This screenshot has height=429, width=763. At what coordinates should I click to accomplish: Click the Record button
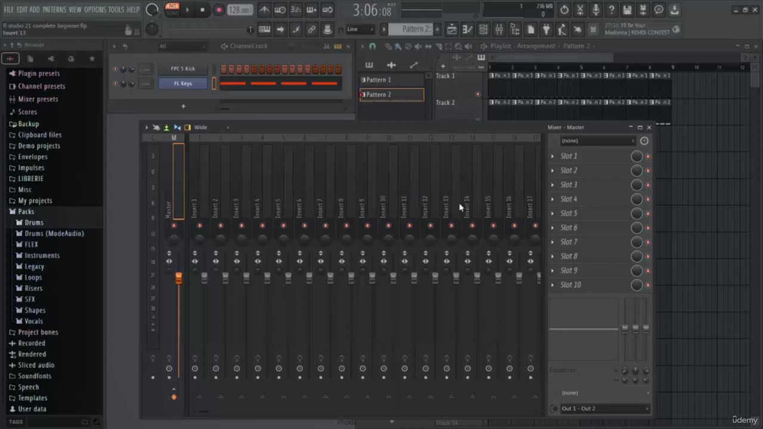219,10
